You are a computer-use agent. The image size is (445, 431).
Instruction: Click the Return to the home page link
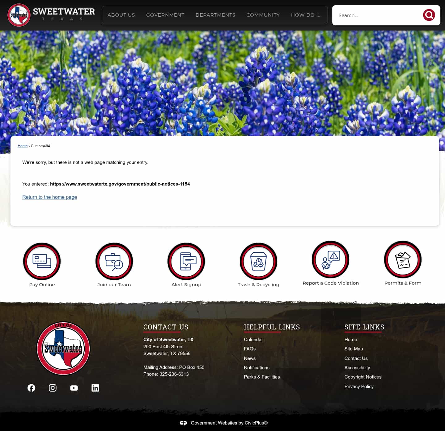coord(49,197)
